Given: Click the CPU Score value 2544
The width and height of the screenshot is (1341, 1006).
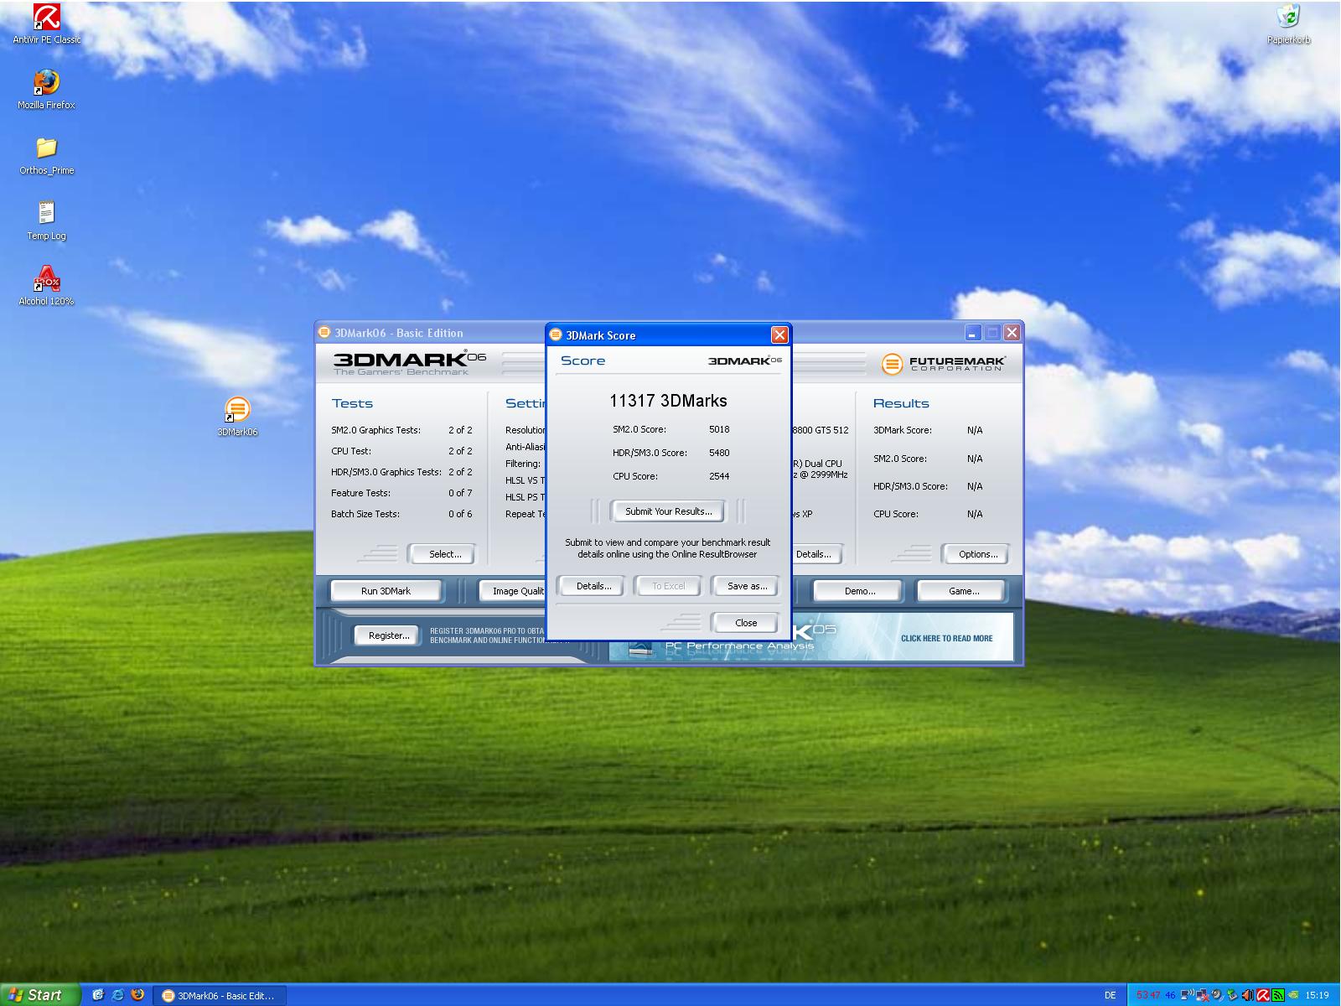Looking at the screenshot, I should [x=719, y=476].
